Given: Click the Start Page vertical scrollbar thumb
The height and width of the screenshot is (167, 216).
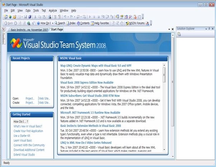Looking at the screenshot, I should 173,82.
